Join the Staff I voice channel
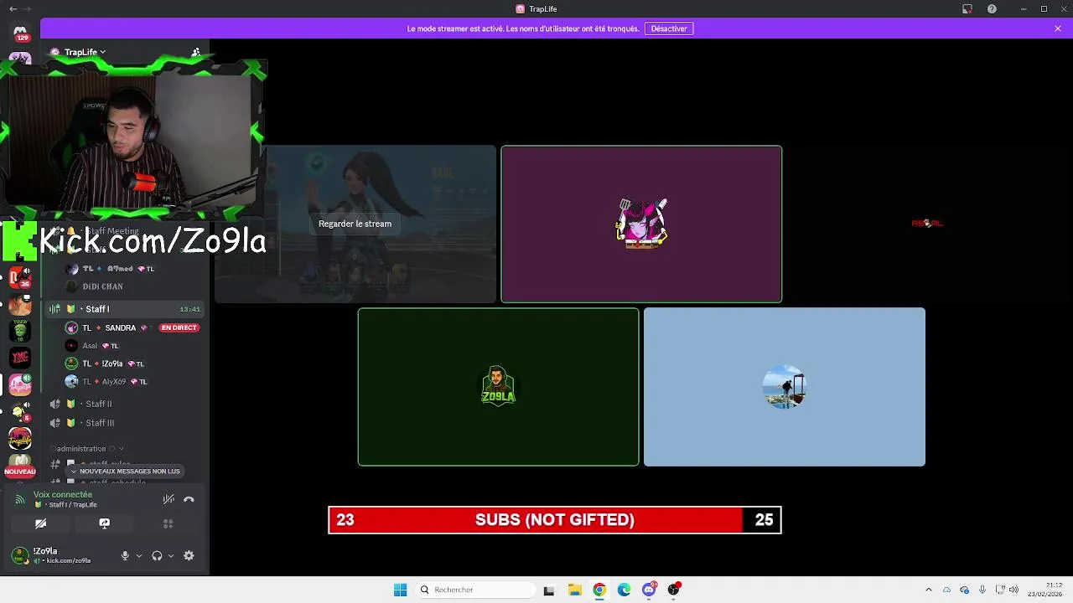This screenshot has height=603, width=1073. (x=126, y=309)
